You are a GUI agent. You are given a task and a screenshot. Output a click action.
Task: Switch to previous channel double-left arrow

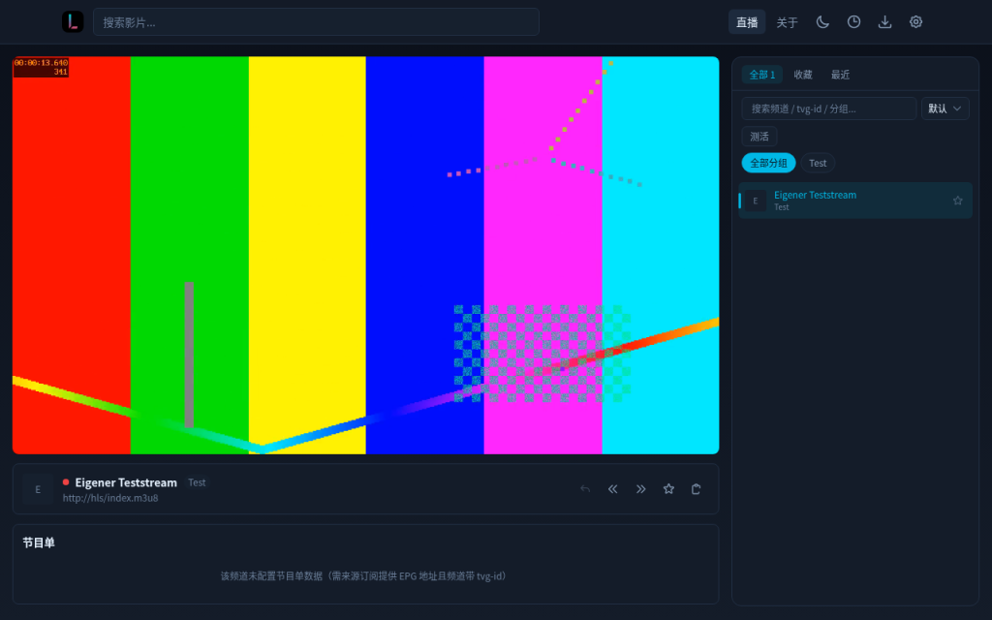tap(612, 489)
